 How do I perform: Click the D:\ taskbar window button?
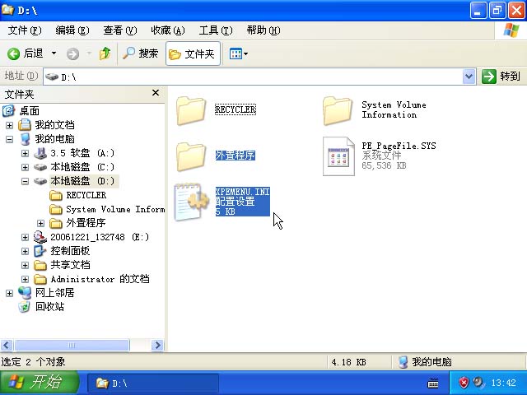[153, 383]
